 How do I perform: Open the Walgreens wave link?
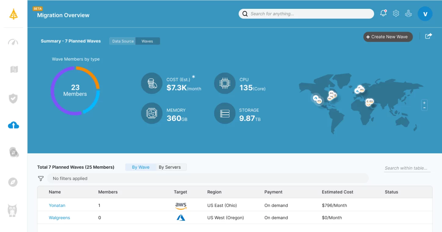pos(59,218)
